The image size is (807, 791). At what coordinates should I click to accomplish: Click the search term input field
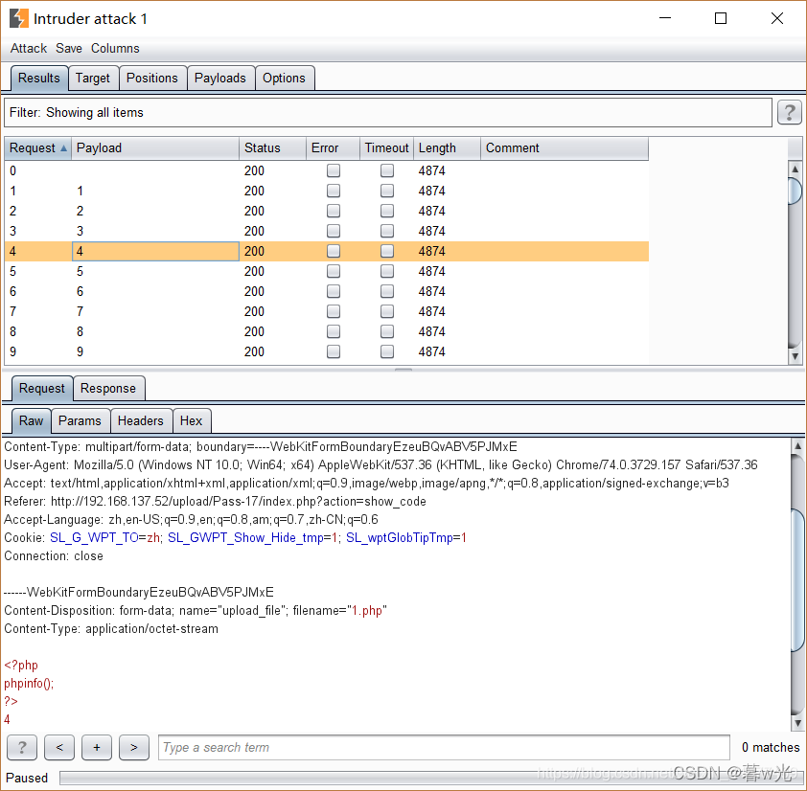tap(444, 747)
